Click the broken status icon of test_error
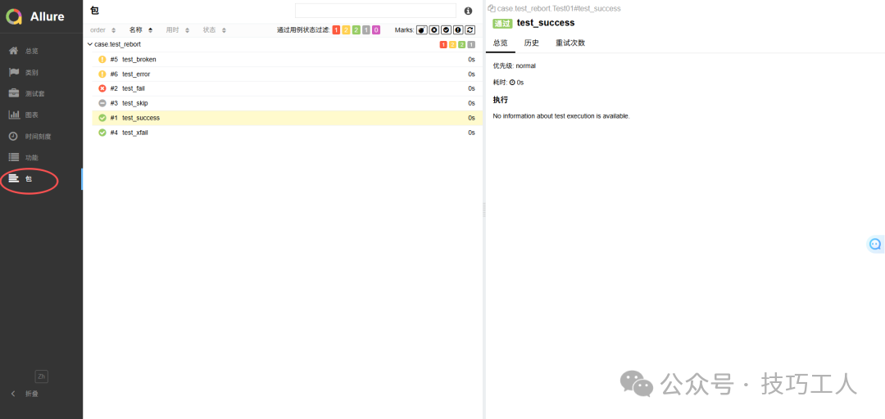Viewport: 885px width, 419px height. click(x=102, y=74)
